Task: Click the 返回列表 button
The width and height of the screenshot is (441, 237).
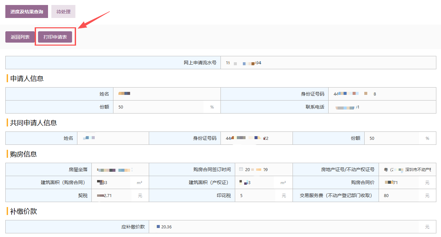Action: point(20,37)
